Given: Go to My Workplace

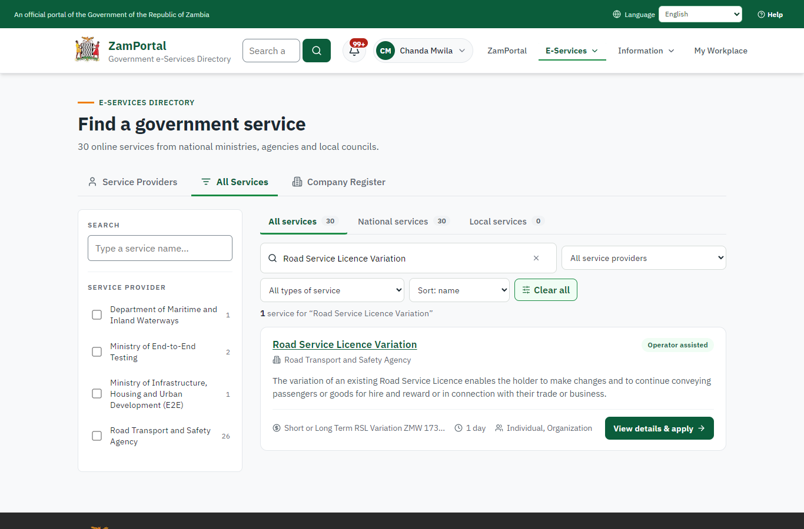Looking at the screenshot, I should [720, 51].
